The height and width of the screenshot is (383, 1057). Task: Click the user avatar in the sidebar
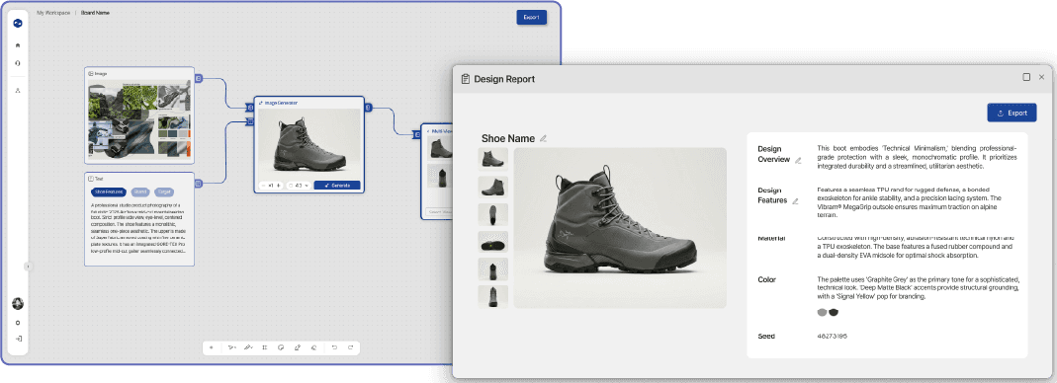18,304
